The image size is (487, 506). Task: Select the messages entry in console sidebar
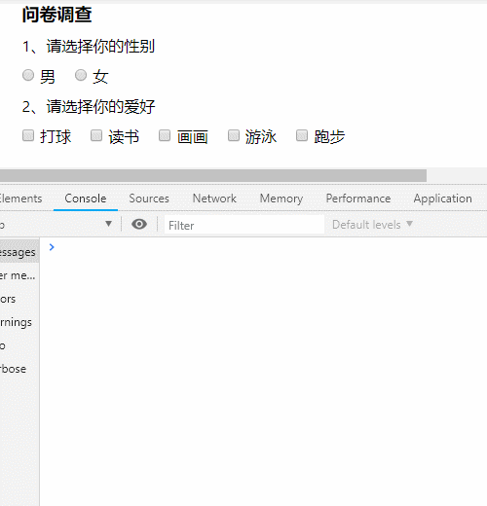19,252
